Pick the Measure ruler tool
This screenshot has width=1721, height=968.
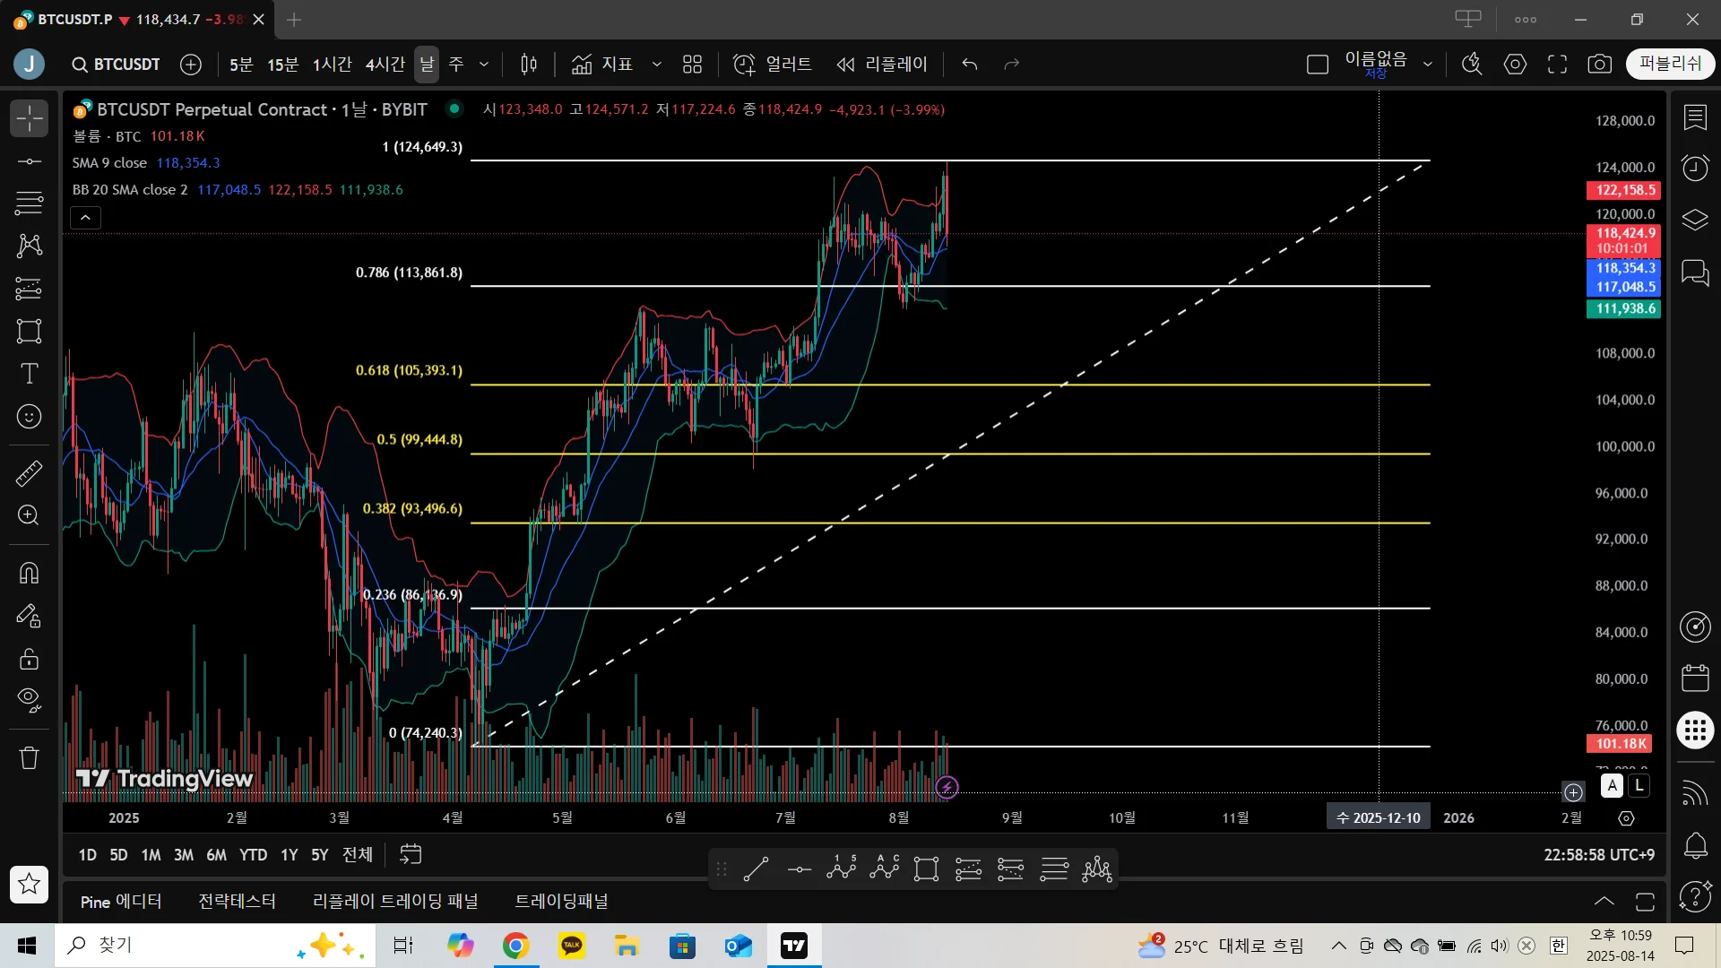coord(29,473)
